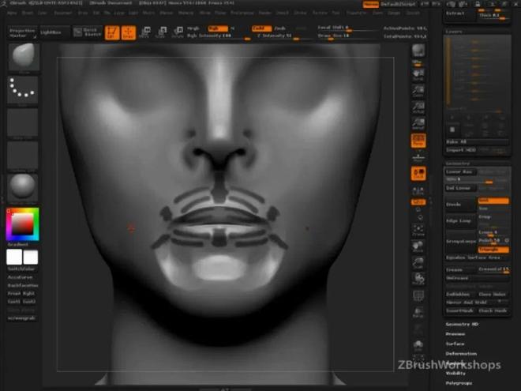Open the current brush thumbnail
This screenshot has width=521, height=391.
(x=23, y=57)
